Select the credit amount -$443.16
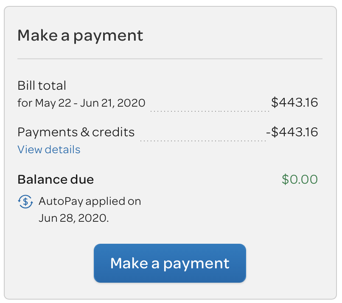The height and width of the screenshot is (303, 342). pos(292,132)
